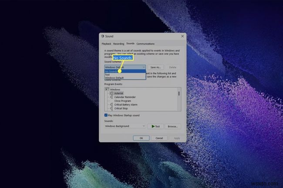This screenshot has height=188, width=283.
Task: Click speaker icon beside Critical Battery Alarm
Action: coord(111,105)
